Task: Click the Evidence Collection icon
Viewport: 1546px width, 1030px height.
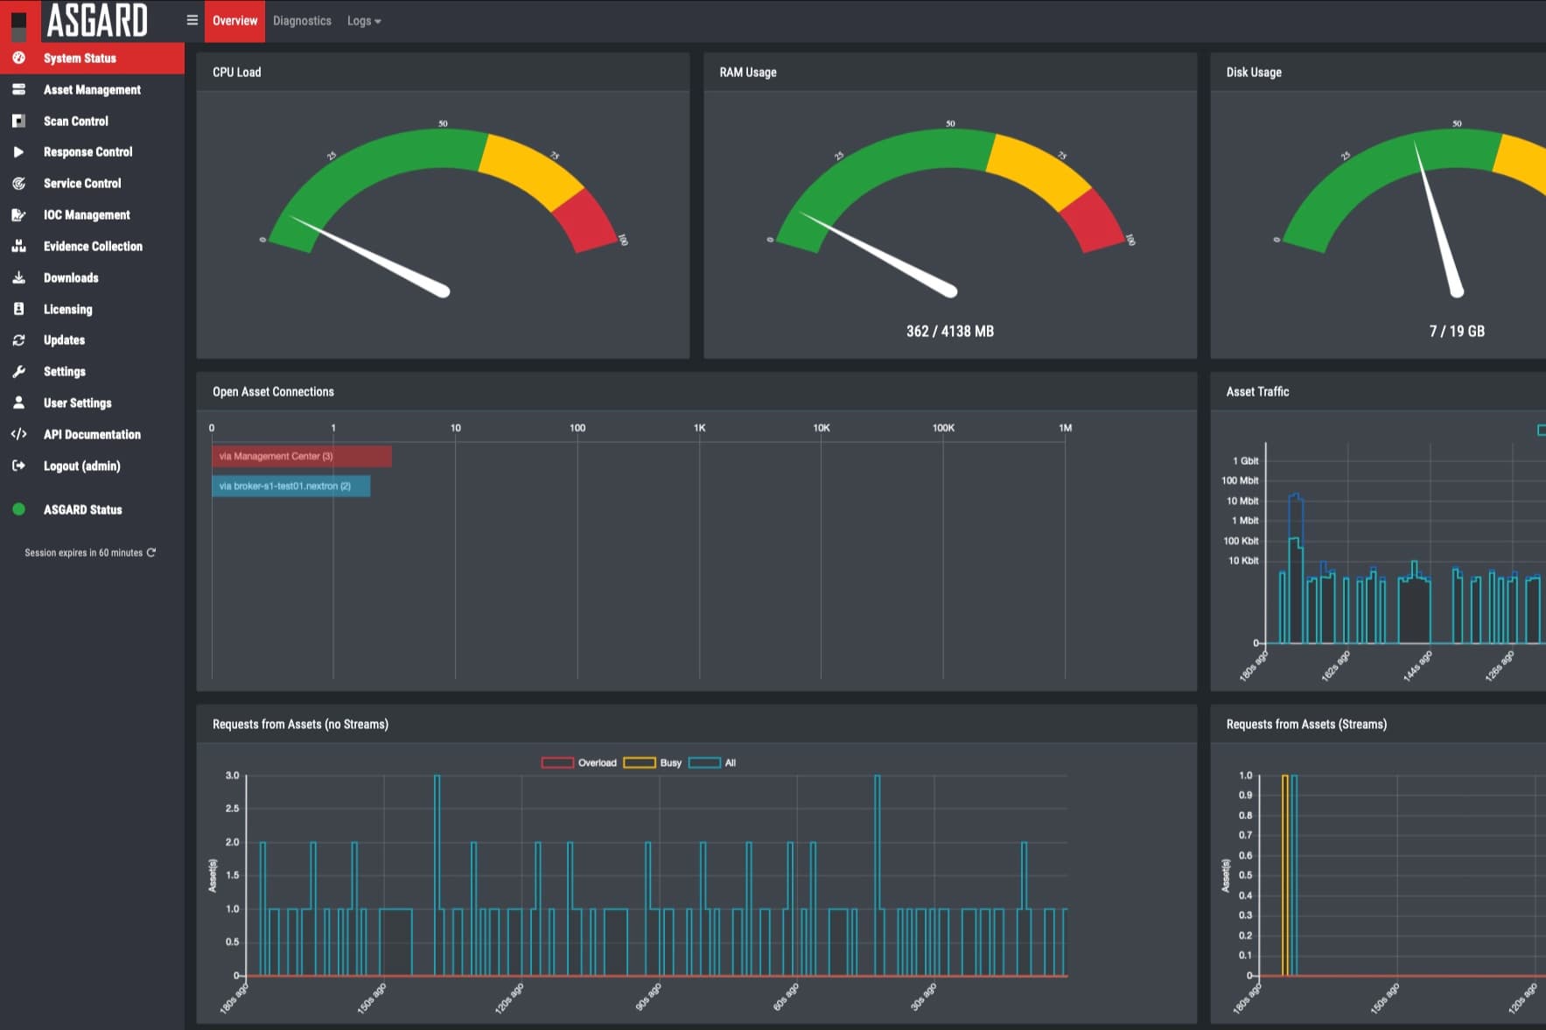Action: click(x=18, y=246)
